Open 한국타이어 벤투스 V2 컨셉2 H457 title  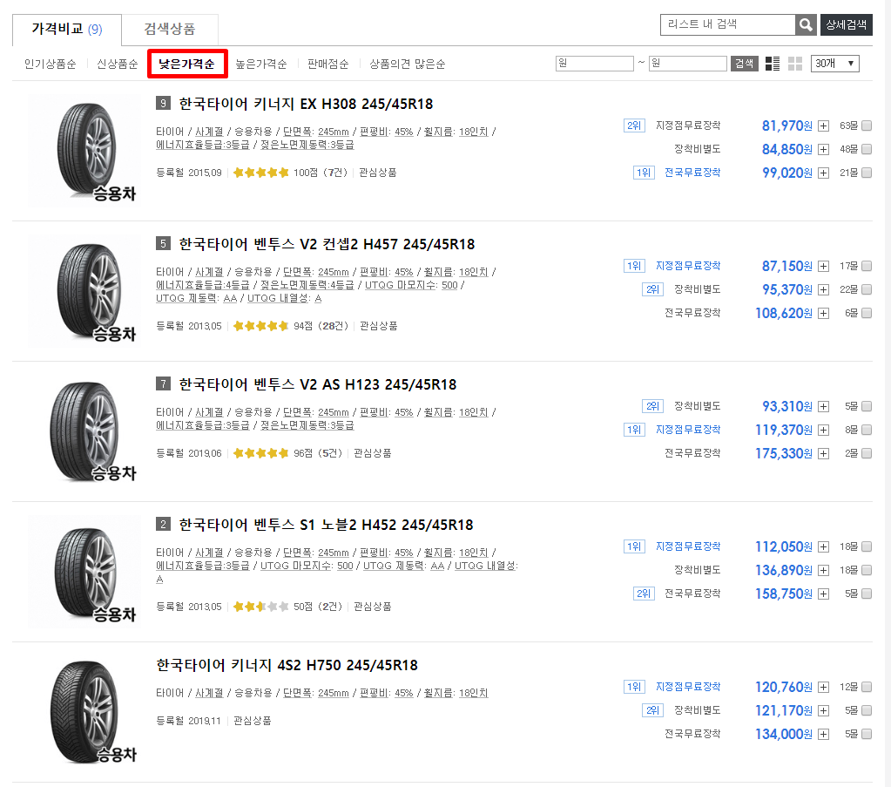[327, 245]
